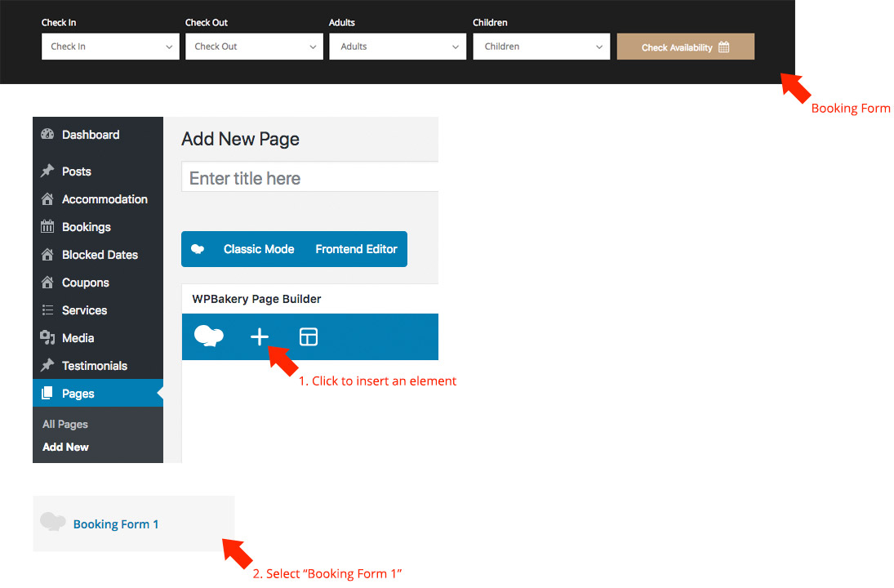The width and height of the screenshot is (894, 588).
Task: Click the Dashboard gauge icon
Action: click(47, 135)
